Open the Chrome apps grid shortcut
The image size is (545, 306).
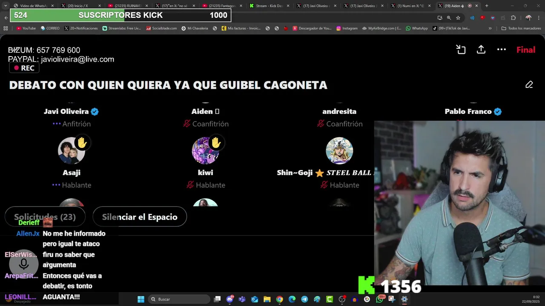coord(6,28)
